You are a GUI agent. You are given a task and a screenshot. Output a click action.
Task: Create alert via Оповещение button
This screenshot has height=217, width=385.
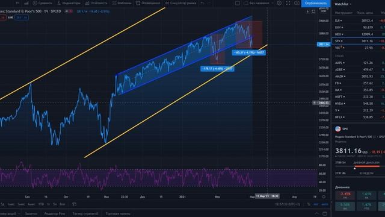[148, 3]
